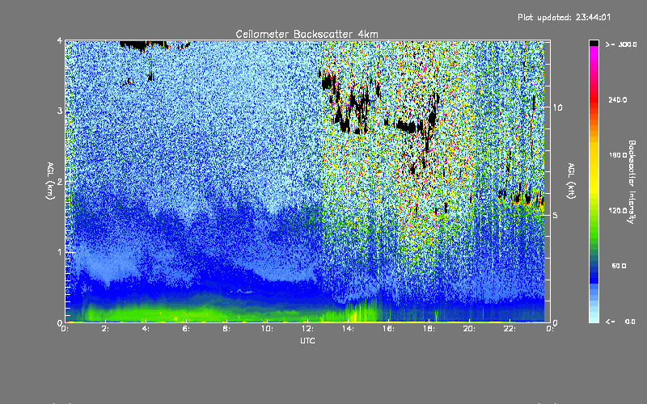Click the "16:" UTC tick label
Screen dimensions: 647x404
388,329
